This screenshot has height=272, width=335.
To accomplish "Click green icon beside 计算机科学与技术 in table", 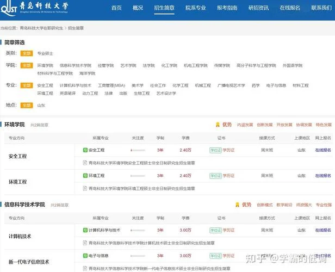I will pos(85,230).
